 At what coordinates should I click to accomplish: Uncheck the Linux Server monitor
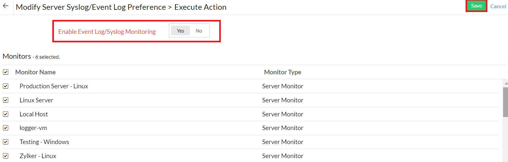click(6, 100)
